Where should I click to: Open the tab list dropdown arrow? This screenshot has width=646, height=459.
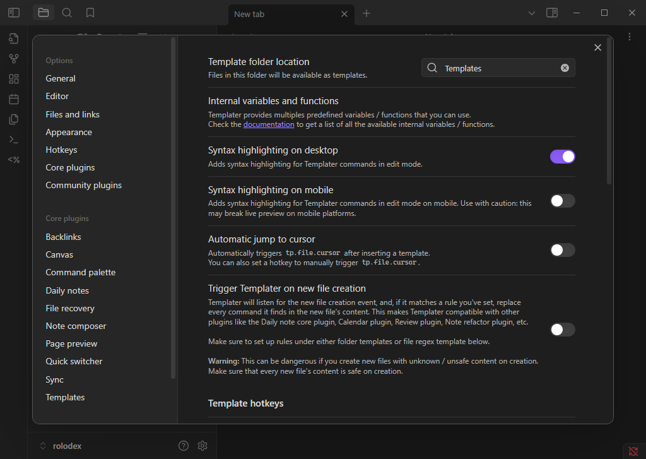tap(532, 13)
